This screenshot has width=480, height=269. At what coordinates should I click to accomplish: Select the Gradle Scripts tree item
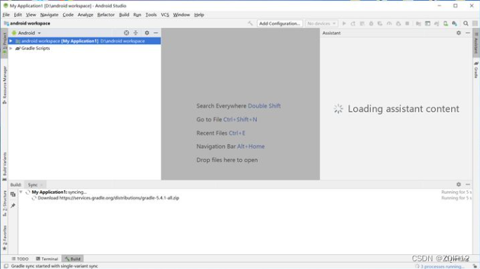pos(36,48)
